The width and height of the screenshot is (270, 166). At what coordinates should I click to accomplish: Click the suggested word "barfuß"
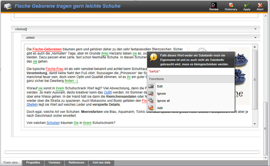[154, 71]
